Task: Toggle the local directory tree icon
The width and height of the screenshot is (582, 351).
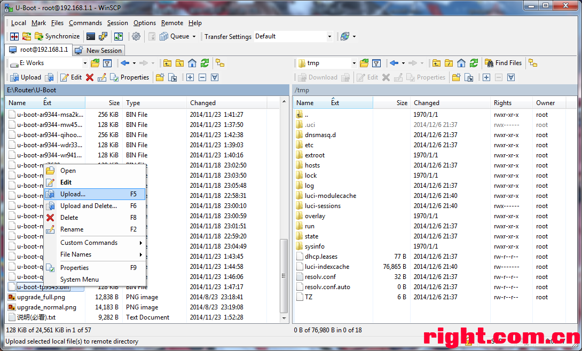Action: [x=220, y=63]
